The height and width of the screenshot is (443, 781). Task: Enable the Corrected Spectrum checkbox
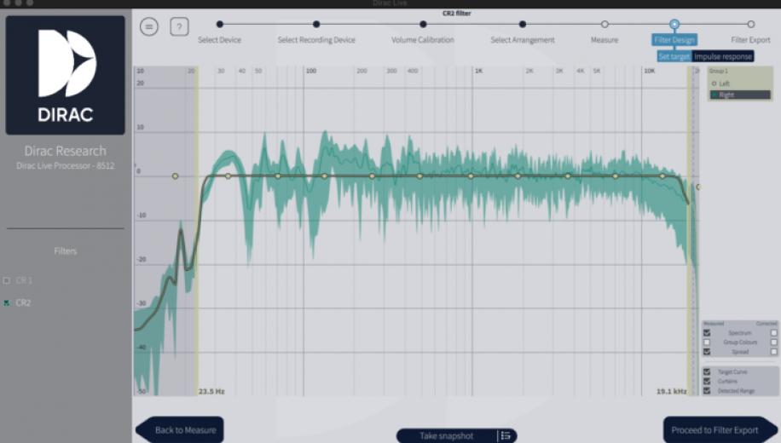pyautogui.click(x=774, y=332)
